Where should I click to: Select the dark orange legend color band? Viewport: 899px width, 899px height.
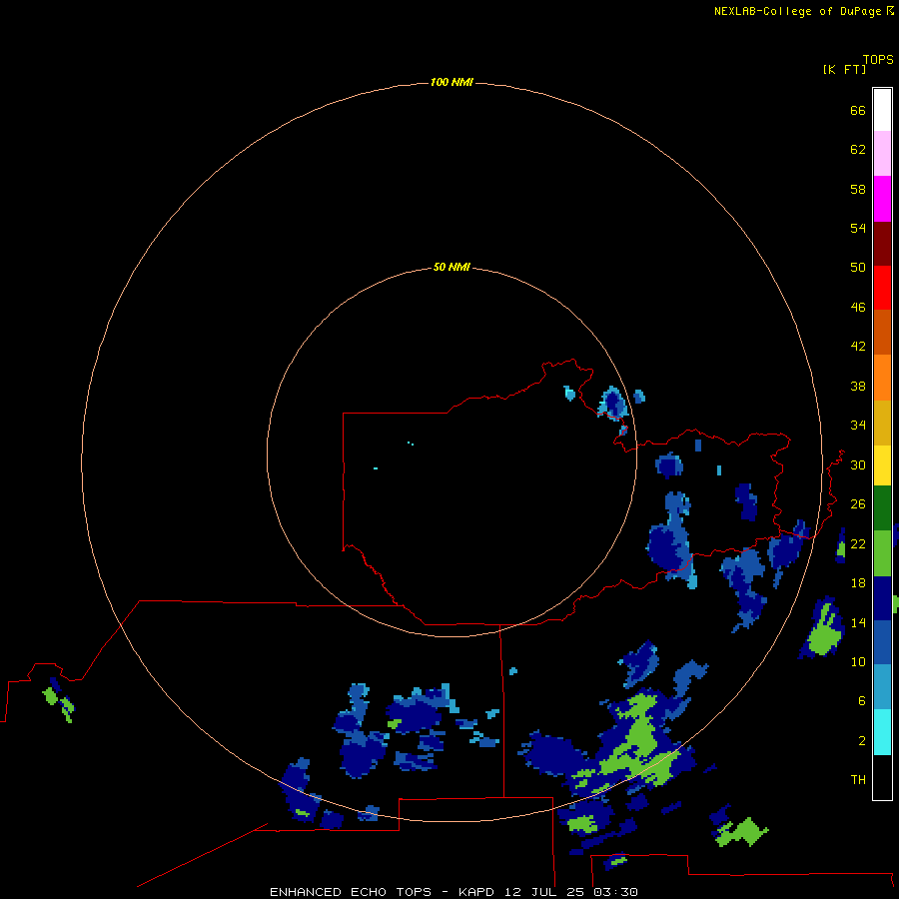tap(882, 332)
